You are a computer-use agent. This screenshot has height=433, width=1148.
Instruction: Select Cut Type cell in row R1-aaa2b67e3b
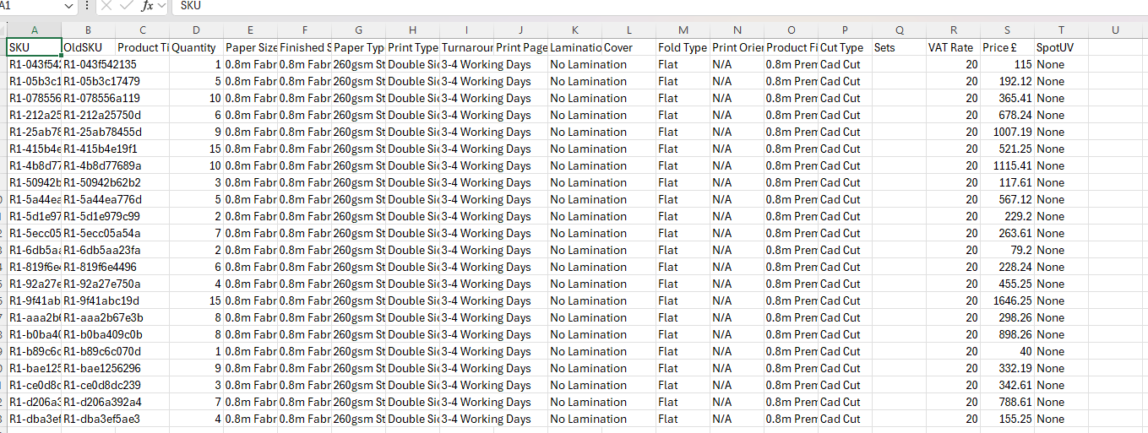click(845, 317)
